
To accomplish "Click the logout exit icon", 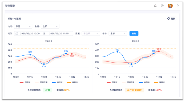I will coord(178,6).
